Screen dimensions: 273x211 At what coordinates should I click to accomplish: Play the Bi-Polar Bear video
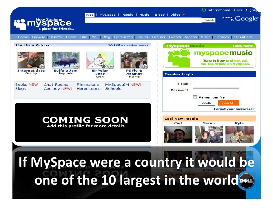(111, 66)
